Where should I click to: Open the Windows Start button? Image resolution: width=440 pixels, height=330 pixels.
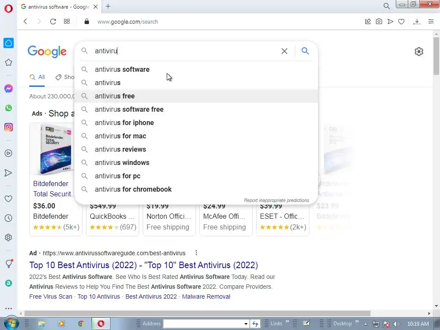click(11, 324)
